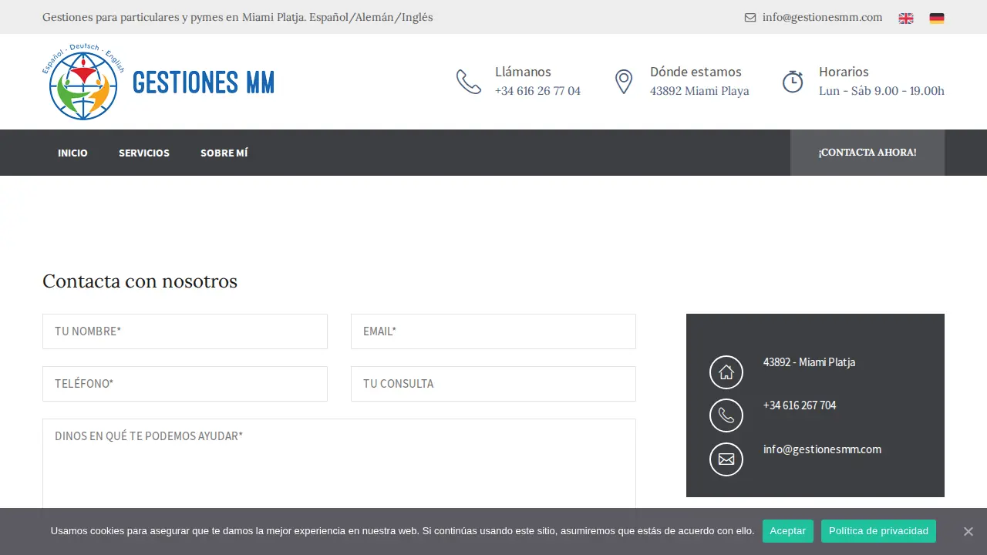Click the Contacta con nosotros heading
Screen dimensions: 987x555
click(x=140, y=281)
